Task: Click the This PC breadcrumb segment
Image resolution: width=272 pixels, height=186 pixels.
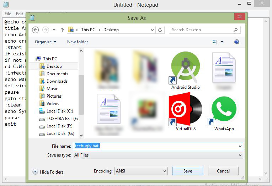Action: 88,30
